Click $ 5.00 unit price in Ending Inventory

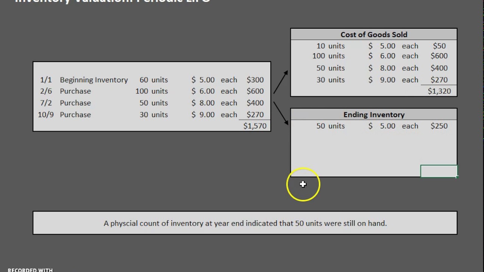pyautogui.click(x=382, y=126)
